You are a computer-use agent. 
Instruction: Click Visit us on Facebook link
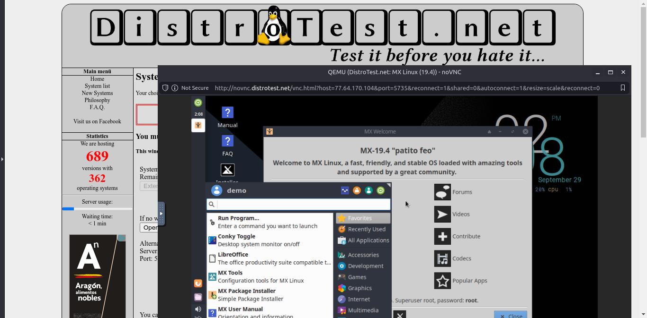pos(97,121)
